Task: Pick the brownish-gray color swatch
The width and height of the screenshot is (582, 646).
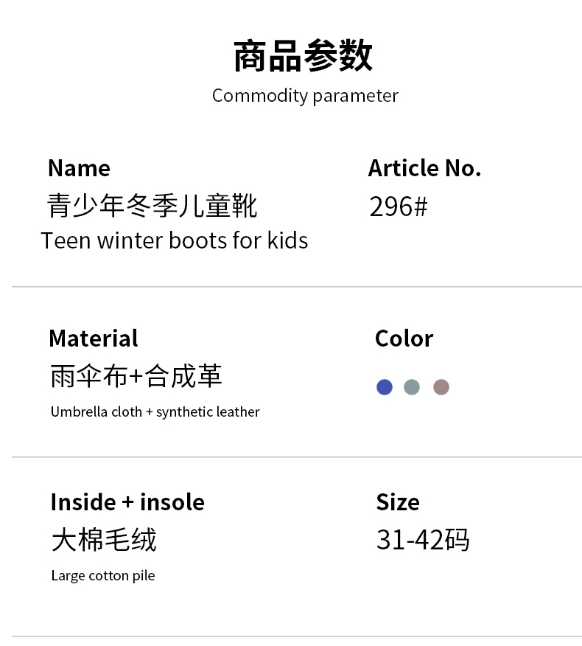Action: 441,387
